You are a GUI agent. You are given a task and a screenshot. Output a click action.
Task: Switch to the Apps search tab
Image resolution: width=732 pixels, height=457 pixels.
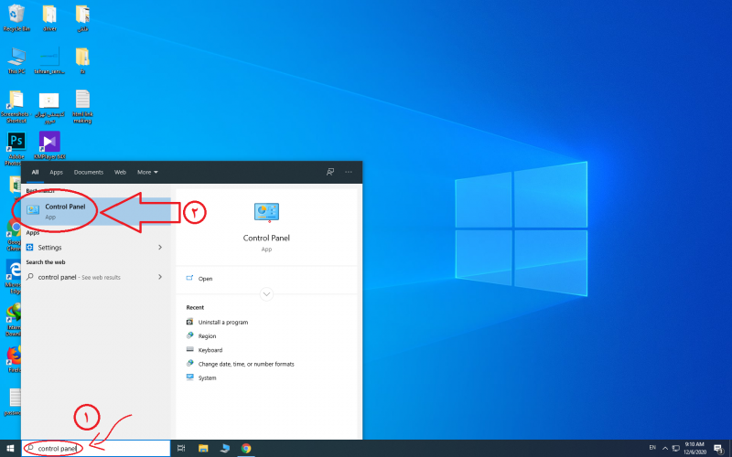pos(57,172)
